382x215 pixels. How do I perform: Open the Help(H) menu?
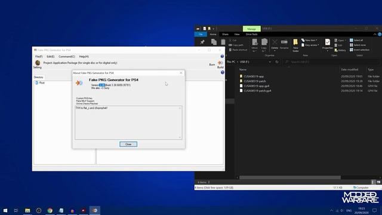(x=84, y=57)
